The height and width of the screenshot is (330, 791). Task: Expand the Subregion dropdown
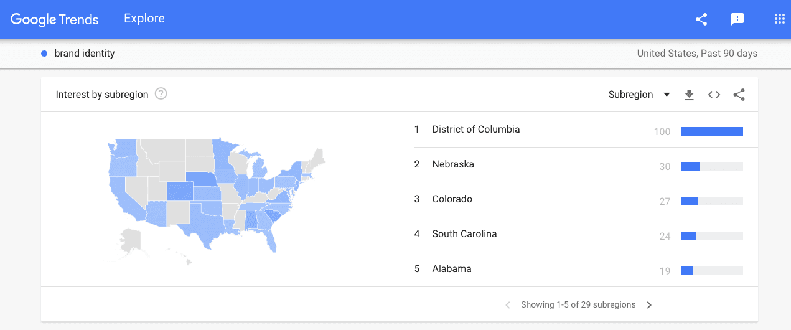639,95
